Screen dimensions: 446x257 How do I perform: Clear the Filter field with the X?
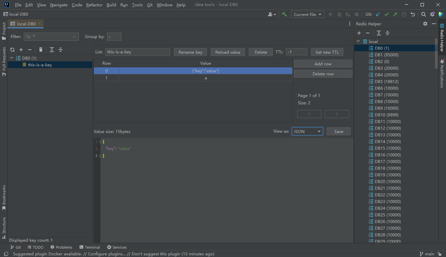pyautogui.click(x=74, y=37)
